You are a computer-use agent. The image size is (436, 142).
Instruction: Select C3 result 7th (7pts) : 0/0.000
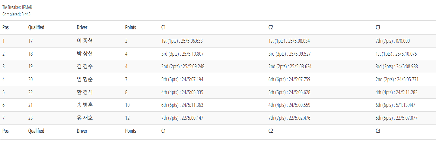pos(393,41)
